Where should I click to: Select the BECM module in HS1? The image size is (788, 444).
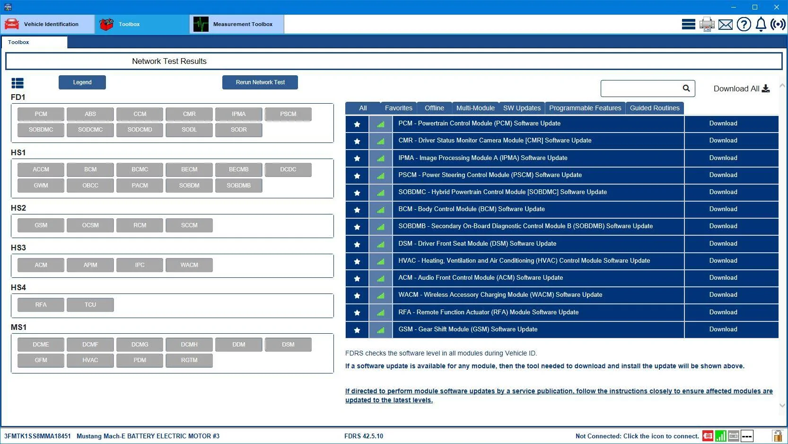point(189,169)
